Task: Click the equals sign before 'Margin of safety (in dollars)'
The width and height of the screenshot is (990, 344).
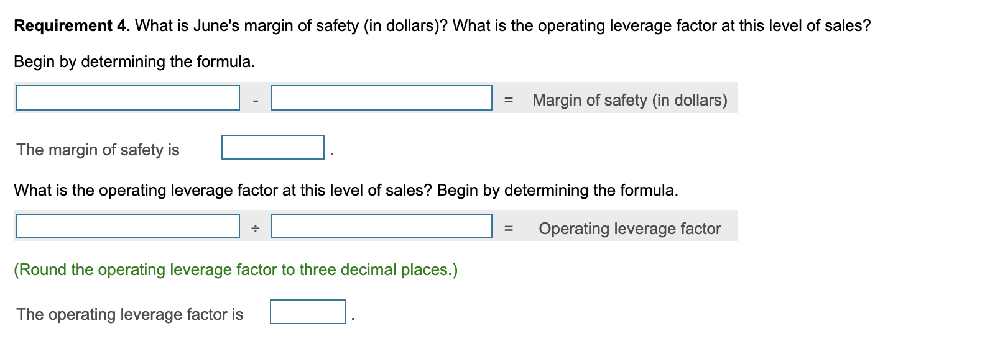Action: [509, 100]
